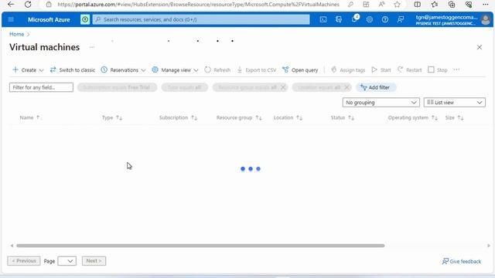Click the Previous page button
Image resolution: width=495 pixels, height=278 pixels.
24,261
